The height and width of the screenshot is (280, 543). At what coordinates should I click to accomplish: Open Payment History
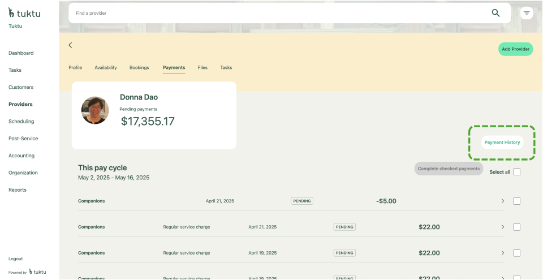[x=502, y=143]
